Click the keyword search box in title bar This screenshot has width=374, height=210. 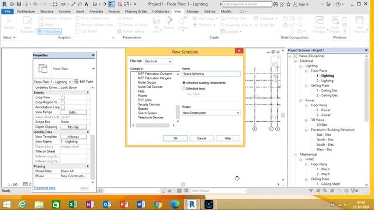pyautogui.click(x=247, y=4)
